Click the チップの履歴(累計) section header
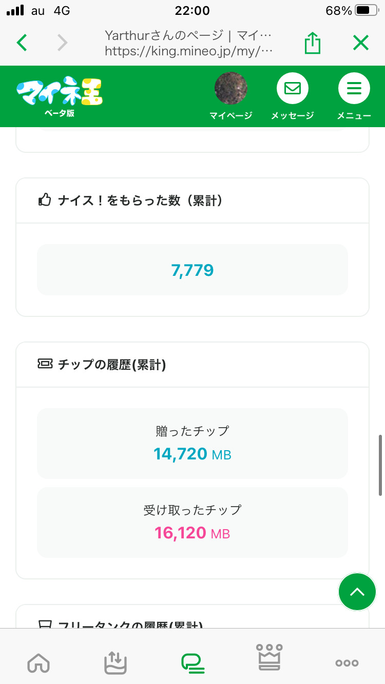This screenshot has height=684, width=385. 112,365
